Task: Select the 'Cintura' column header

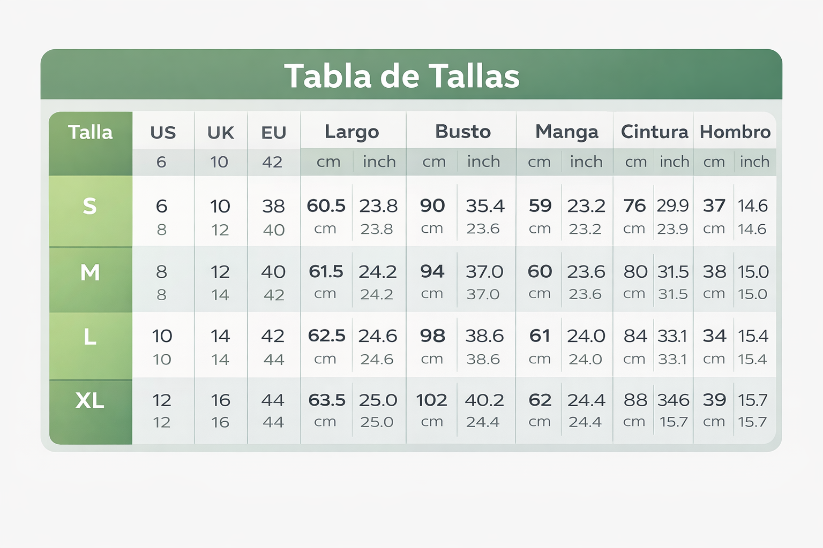Action: click(x=654, y=132)
